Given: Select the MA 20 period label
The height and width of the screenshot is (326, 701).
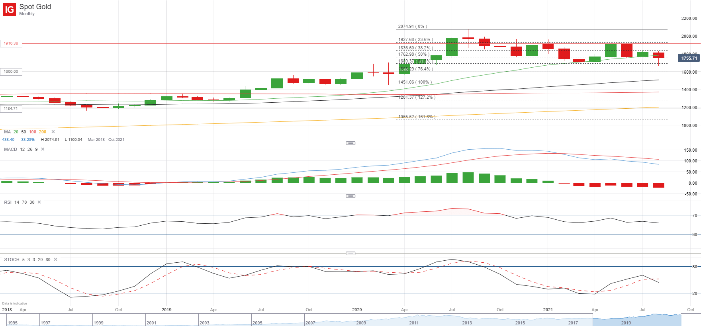Looking at the screenshot, I should coord(16,132).
